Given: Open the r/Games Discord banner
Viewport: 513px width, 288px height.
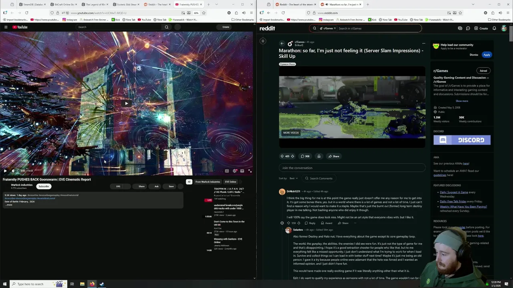Looking at the screenshot, I should click(462, 140).
